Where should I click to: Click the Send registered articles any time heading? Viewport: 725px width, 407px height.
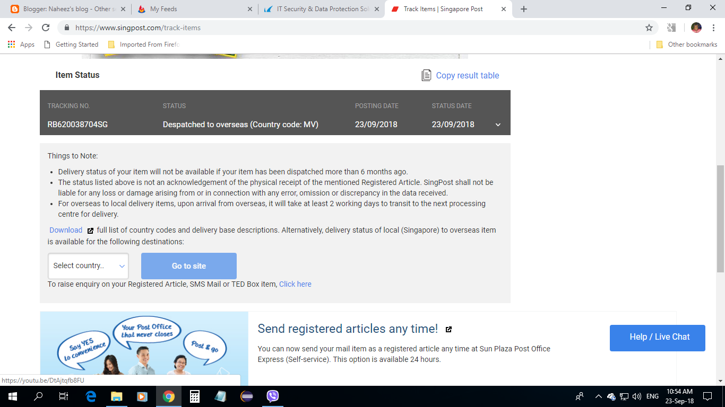point(348,329)
